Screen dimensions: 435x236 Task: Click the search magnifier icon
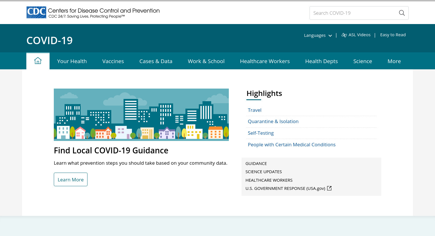[402, 13]
